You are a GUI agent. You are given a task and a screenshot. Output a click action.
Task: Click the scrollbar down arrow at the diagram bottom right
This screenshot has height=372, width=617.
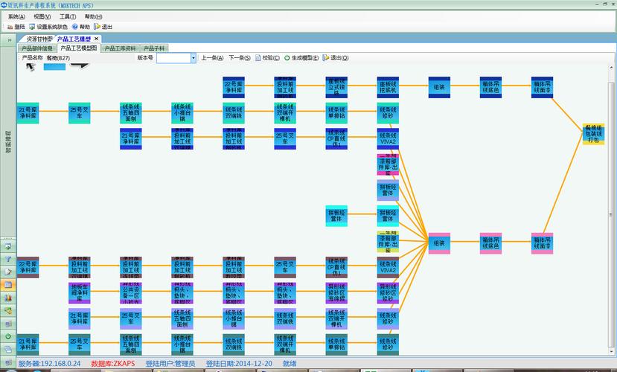click(611, 351)
